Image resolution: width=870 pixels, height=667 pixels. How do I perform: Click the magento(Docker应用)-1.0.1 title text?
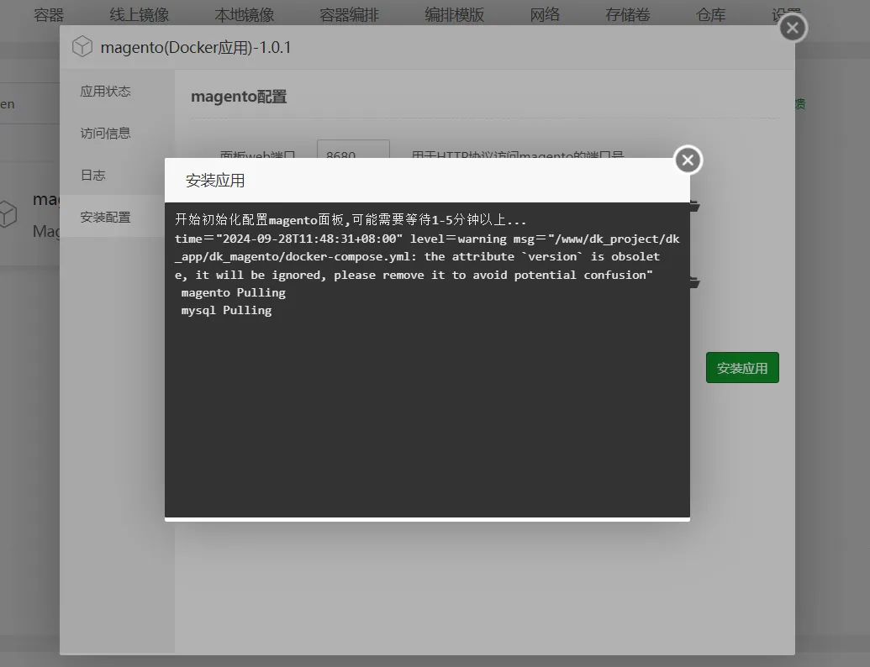(x=195, y=48)
